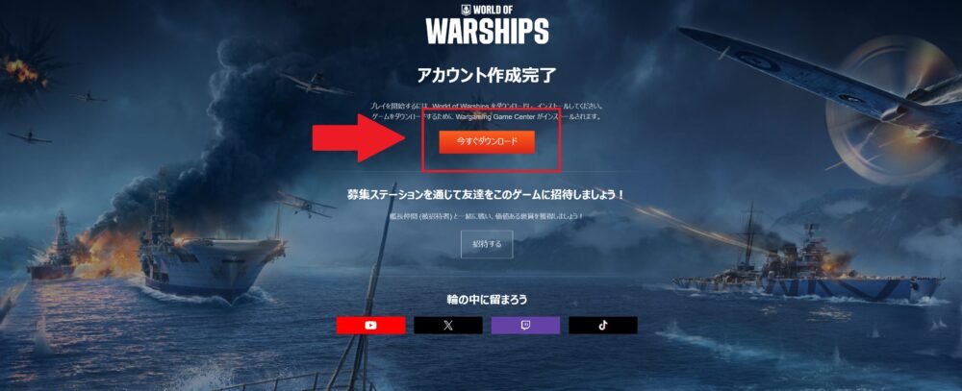Click the large red arrow annotation
Viewport: 962px width, 391px height.
pos(358,138)
